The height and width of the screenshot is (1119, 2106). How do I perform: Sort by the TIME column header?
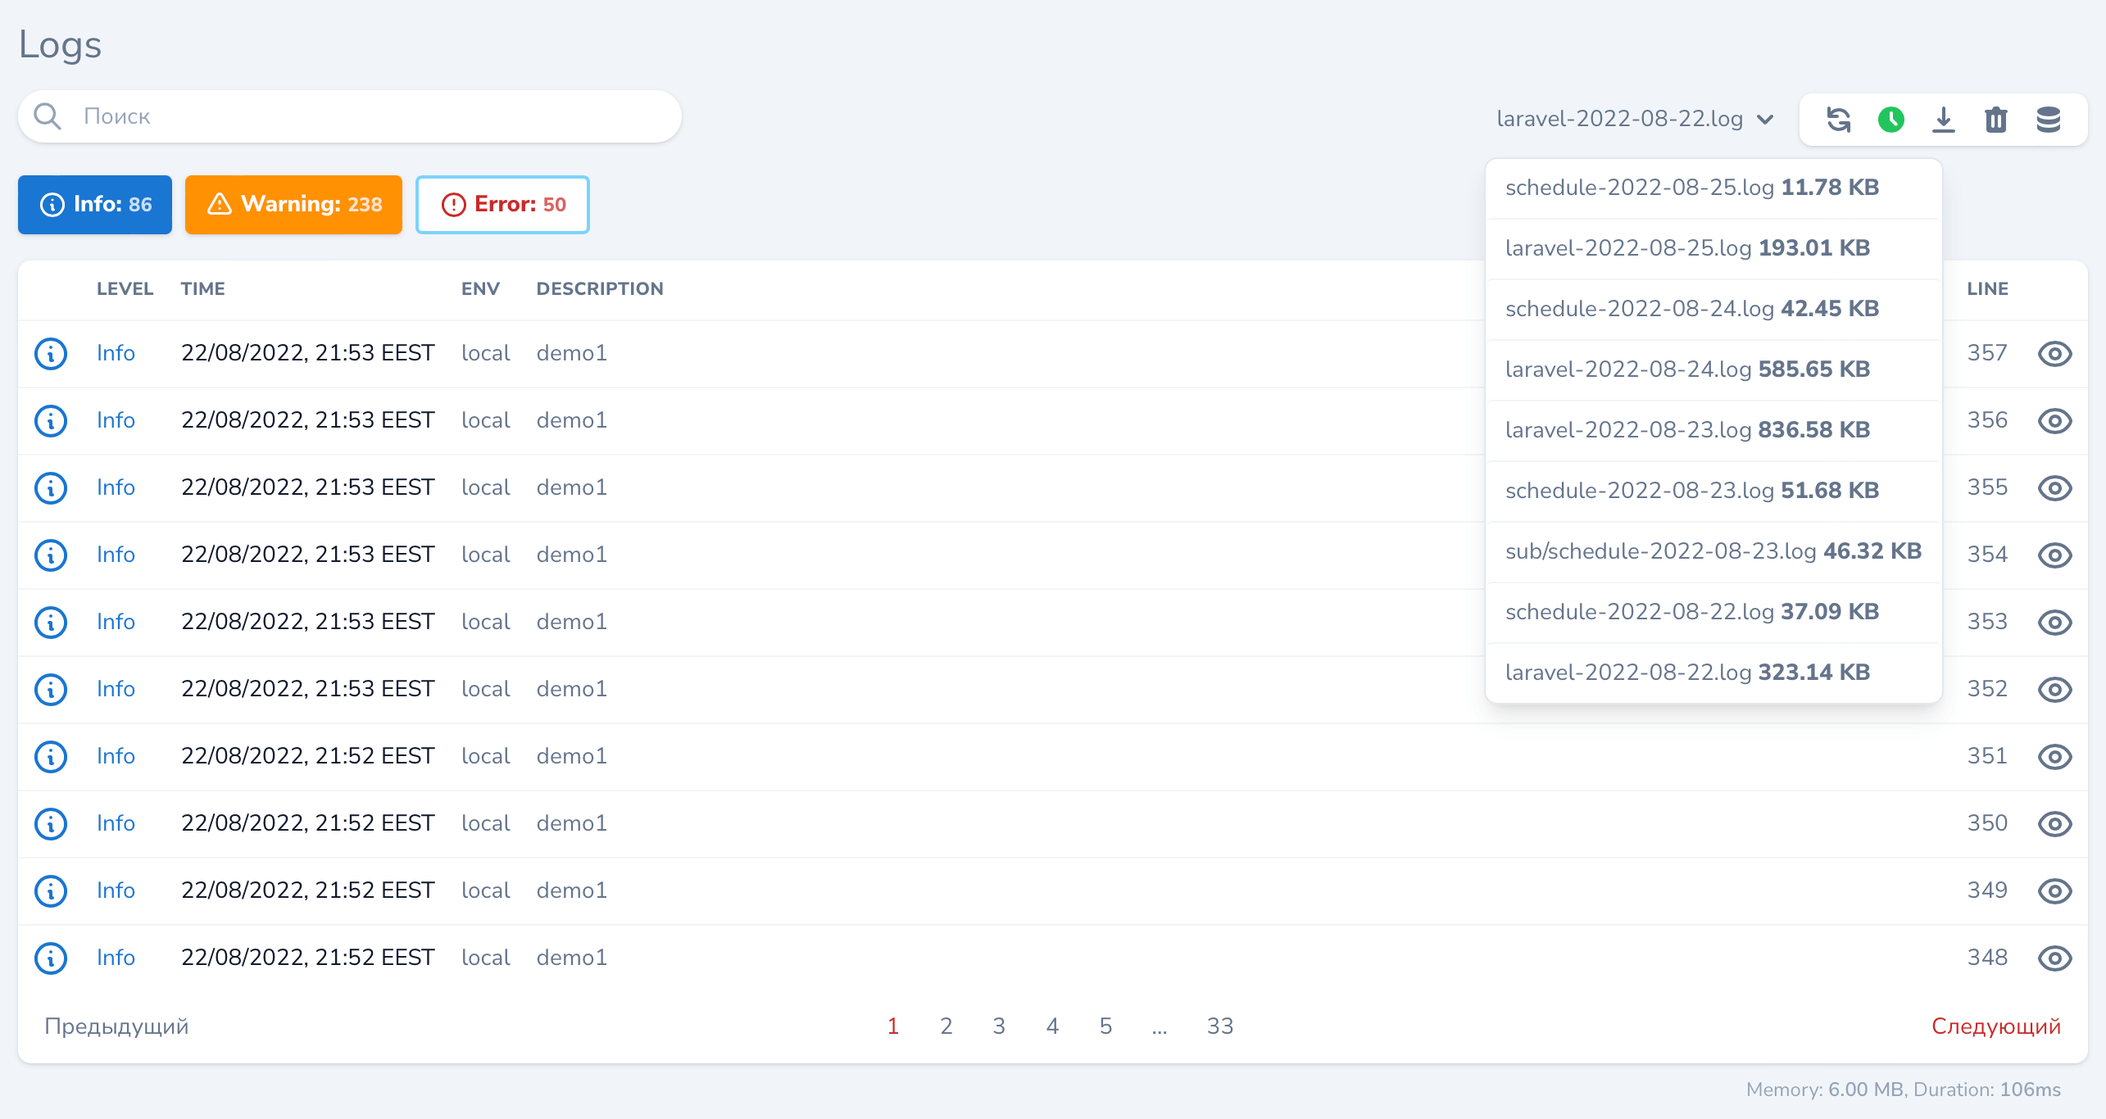pyautogui.click(x=202, y=288)
